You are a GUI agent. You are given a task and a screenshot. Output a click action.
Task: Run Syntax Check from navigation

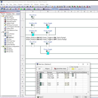[10, 29]
